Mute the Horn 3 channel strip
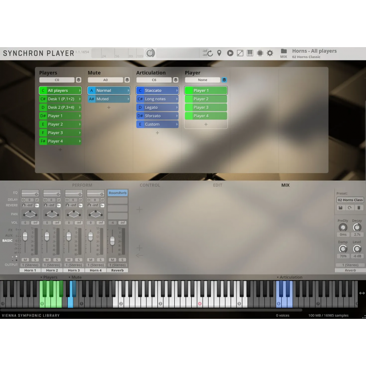The image size is (366, 366). 68,259
